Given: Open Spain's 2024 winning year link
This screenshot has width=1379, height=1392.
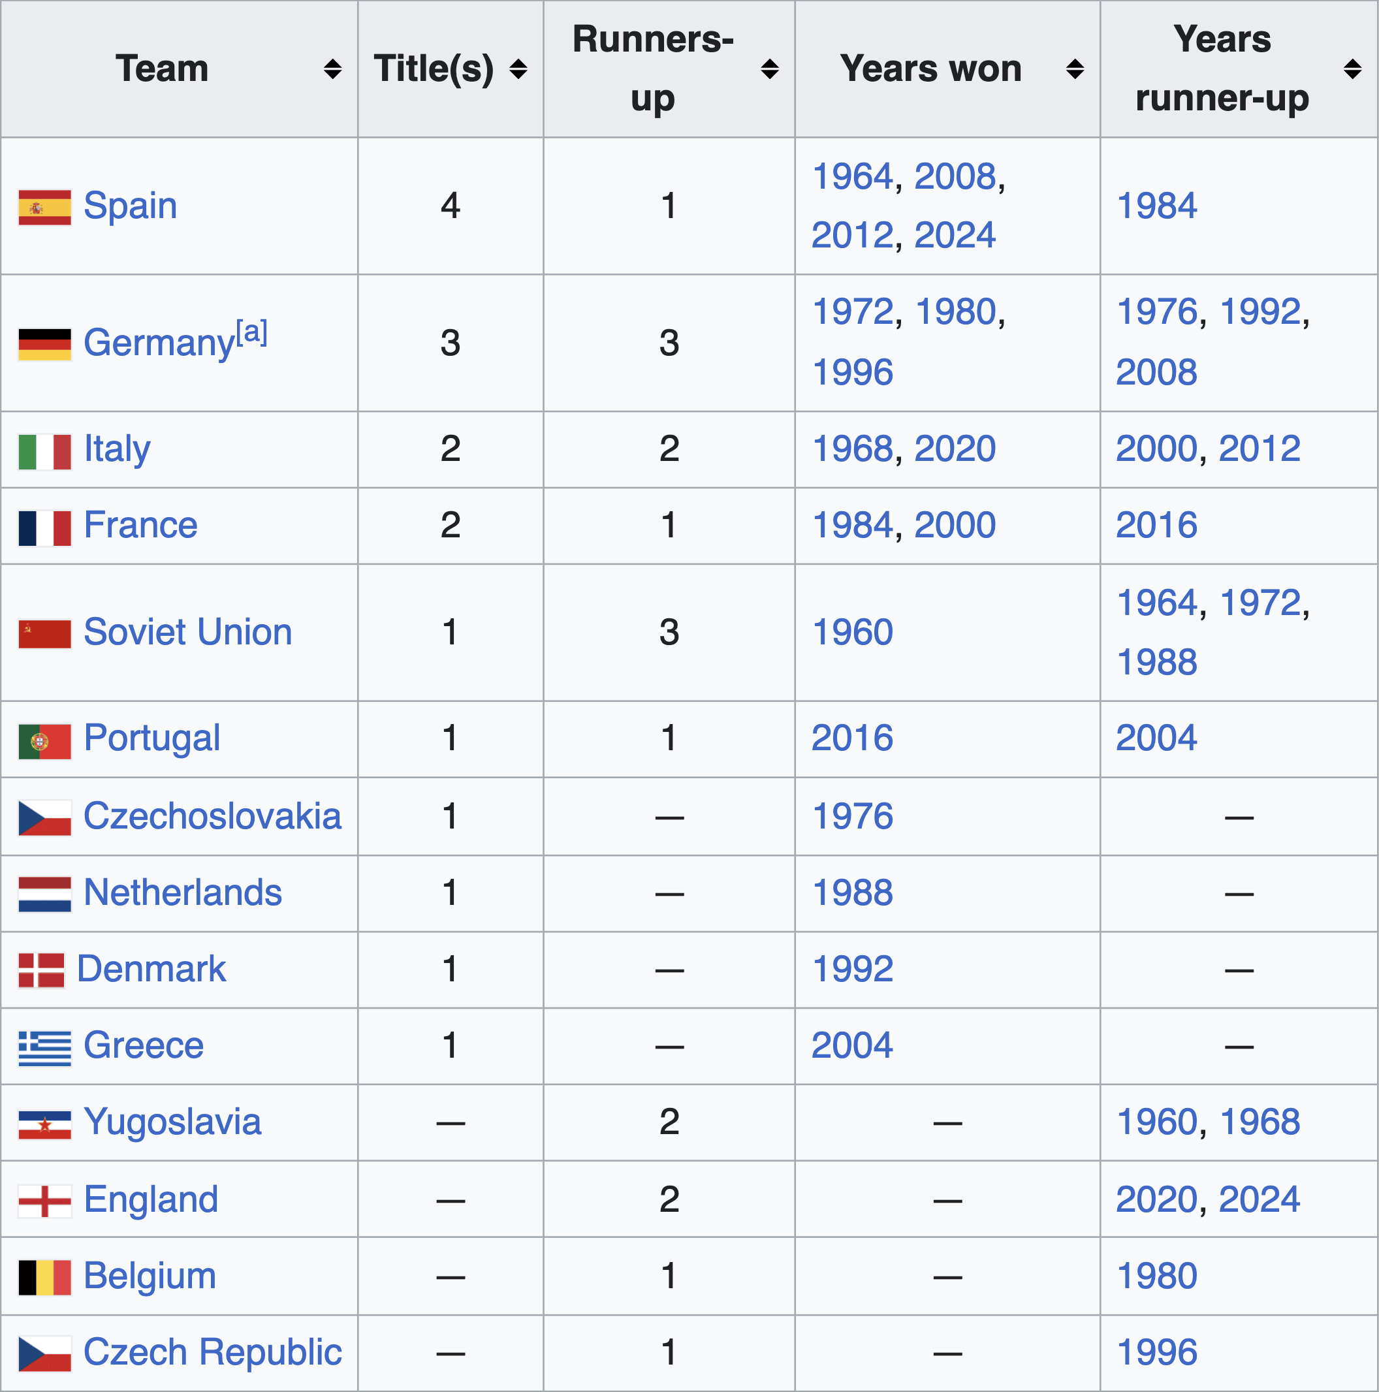Looking at the screenshot, I should point(955,235).
